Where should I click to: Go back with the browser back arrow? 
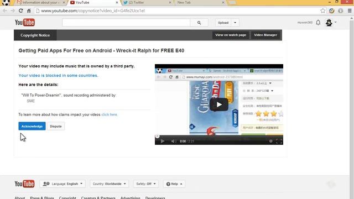5,11
